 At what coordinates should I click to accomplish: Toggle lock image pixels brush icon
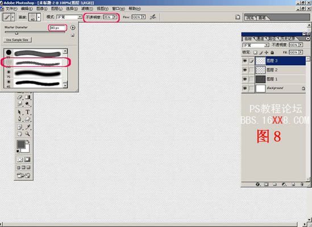(261, 52)
